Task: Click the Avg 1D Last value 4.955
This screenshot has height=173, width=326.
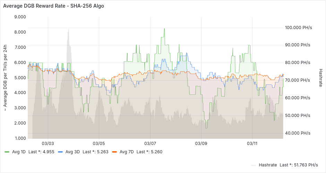Action: pos(46,152)
